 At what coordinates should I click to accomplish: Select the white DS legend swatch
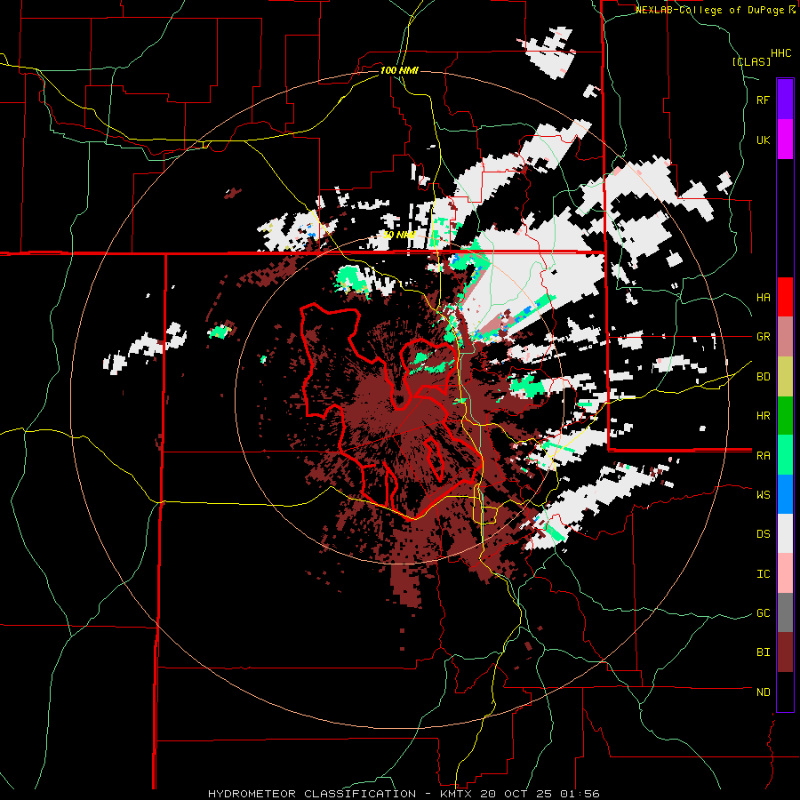point(785,533)
